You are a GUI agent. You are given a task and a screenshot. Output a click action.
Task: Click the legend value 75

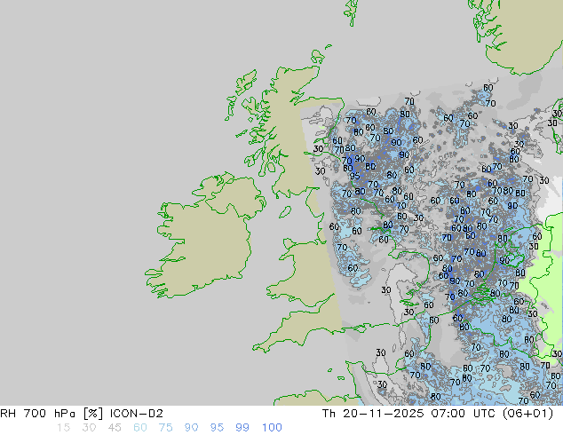click(165, 428)
